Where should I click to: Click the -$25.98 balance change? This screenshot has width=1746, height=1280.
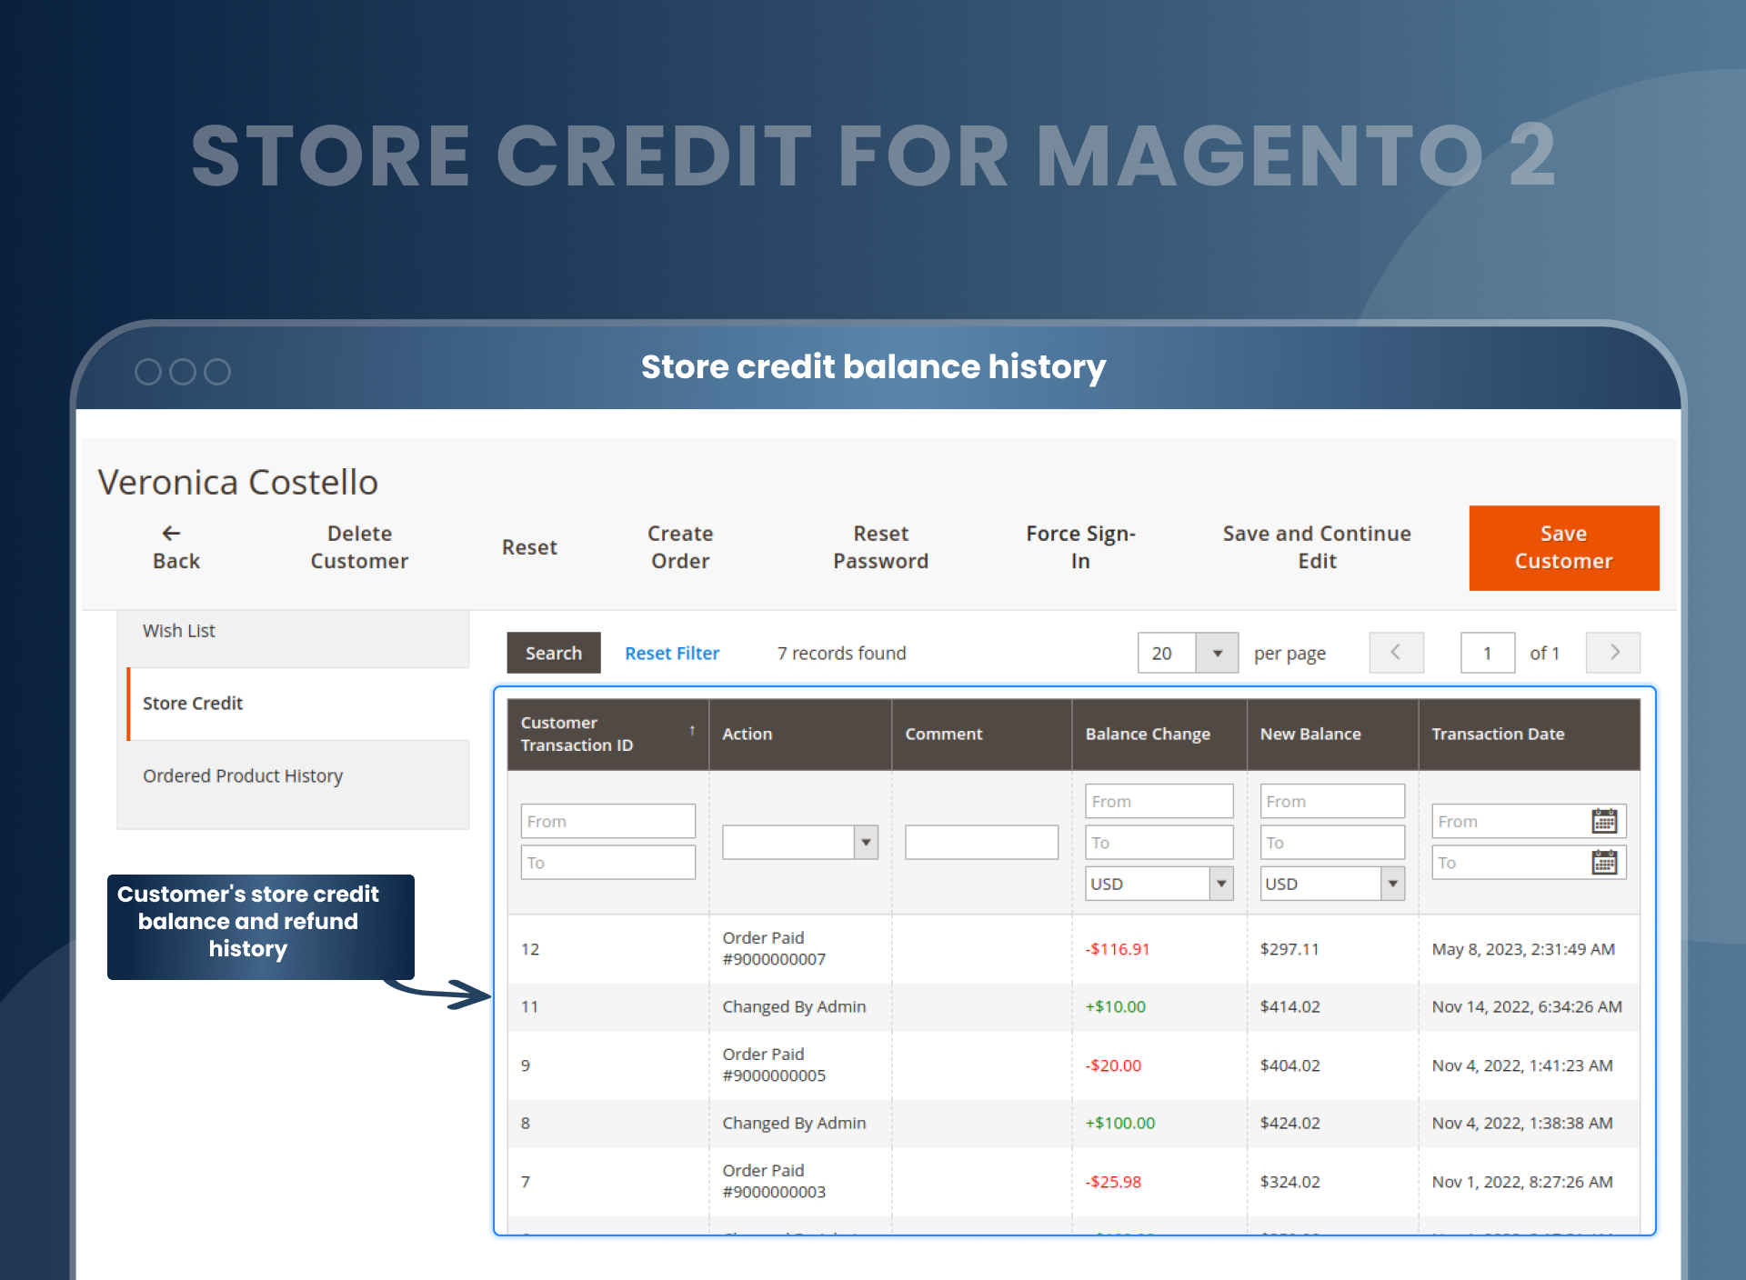1113,1182
